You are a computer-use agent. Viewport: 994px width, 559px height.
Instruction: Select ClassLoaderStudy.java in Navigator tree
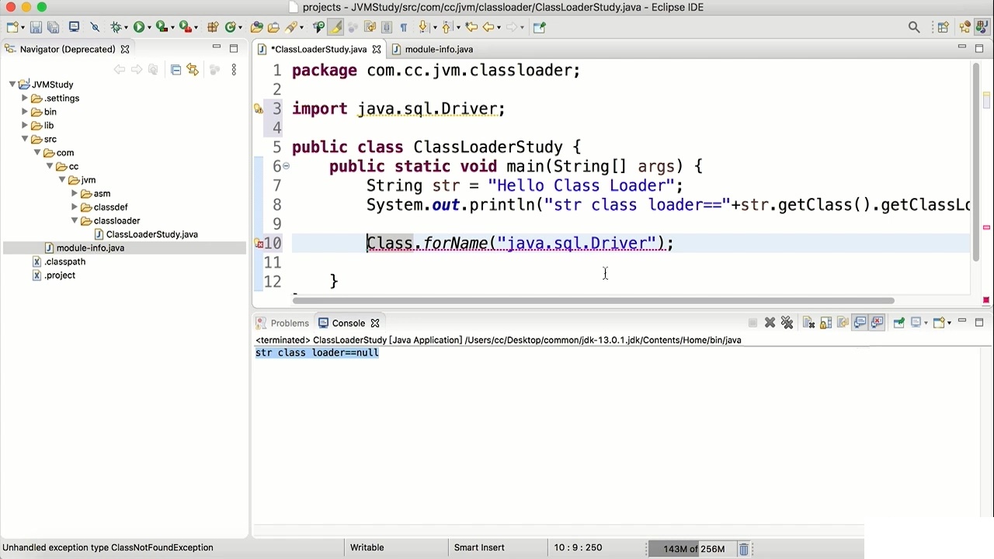pos(145,234)
